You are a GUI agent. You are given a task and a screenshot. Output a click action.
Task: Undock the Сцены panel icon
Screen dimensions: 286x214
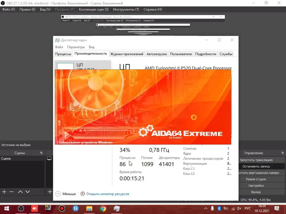tap(41, 153)
